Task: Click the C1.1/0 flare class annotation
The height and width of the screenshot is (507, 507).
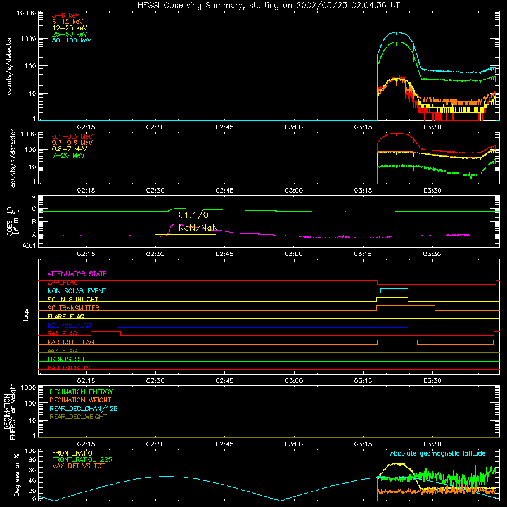Action: (x=193, y=215)
